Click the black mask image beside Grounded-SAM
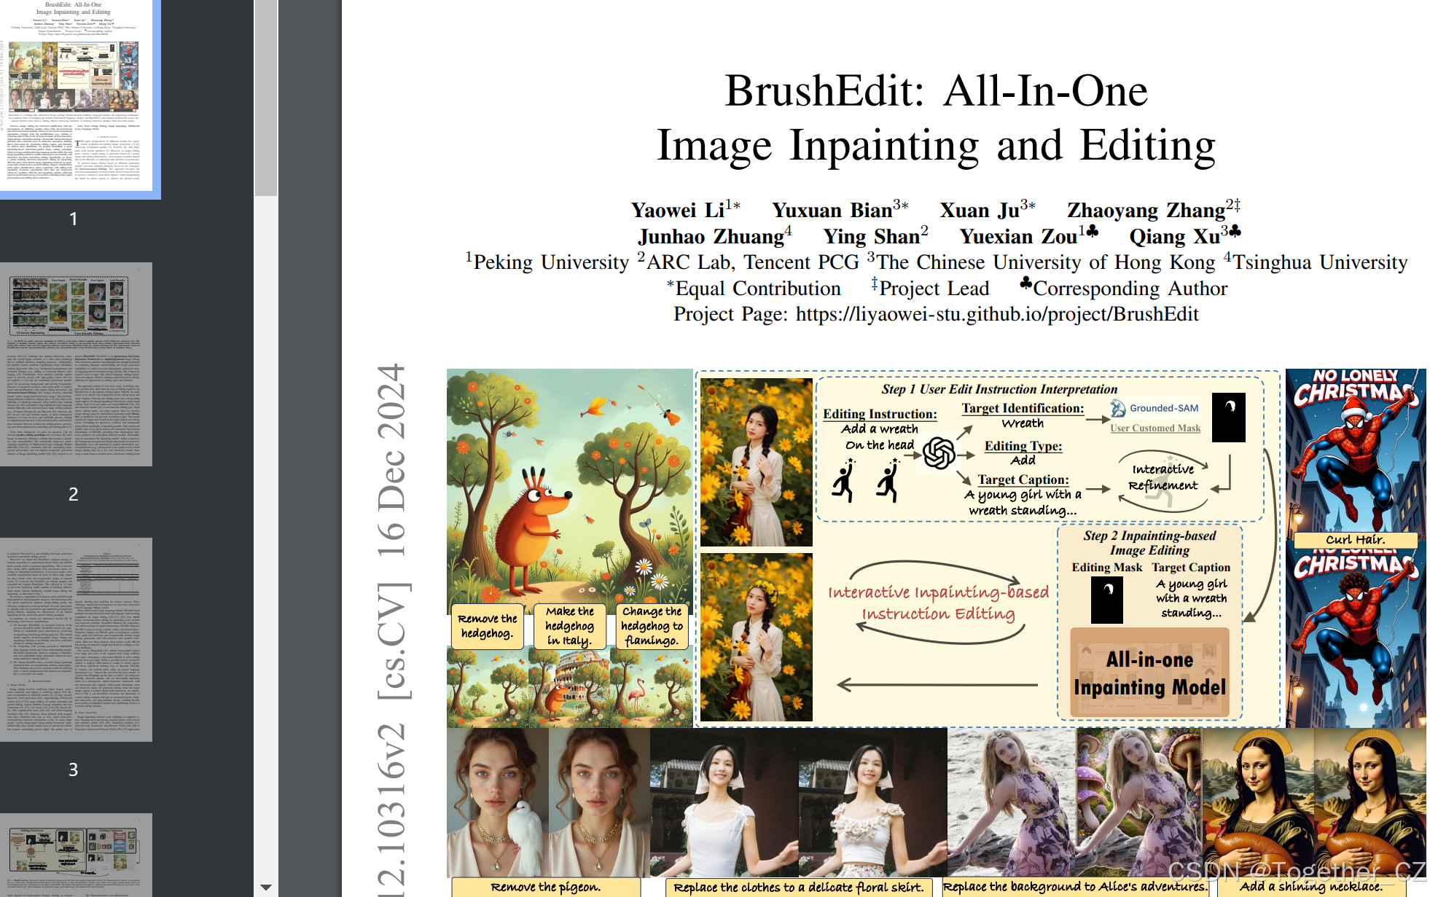1430x897 pixels. pos(1228,417)
